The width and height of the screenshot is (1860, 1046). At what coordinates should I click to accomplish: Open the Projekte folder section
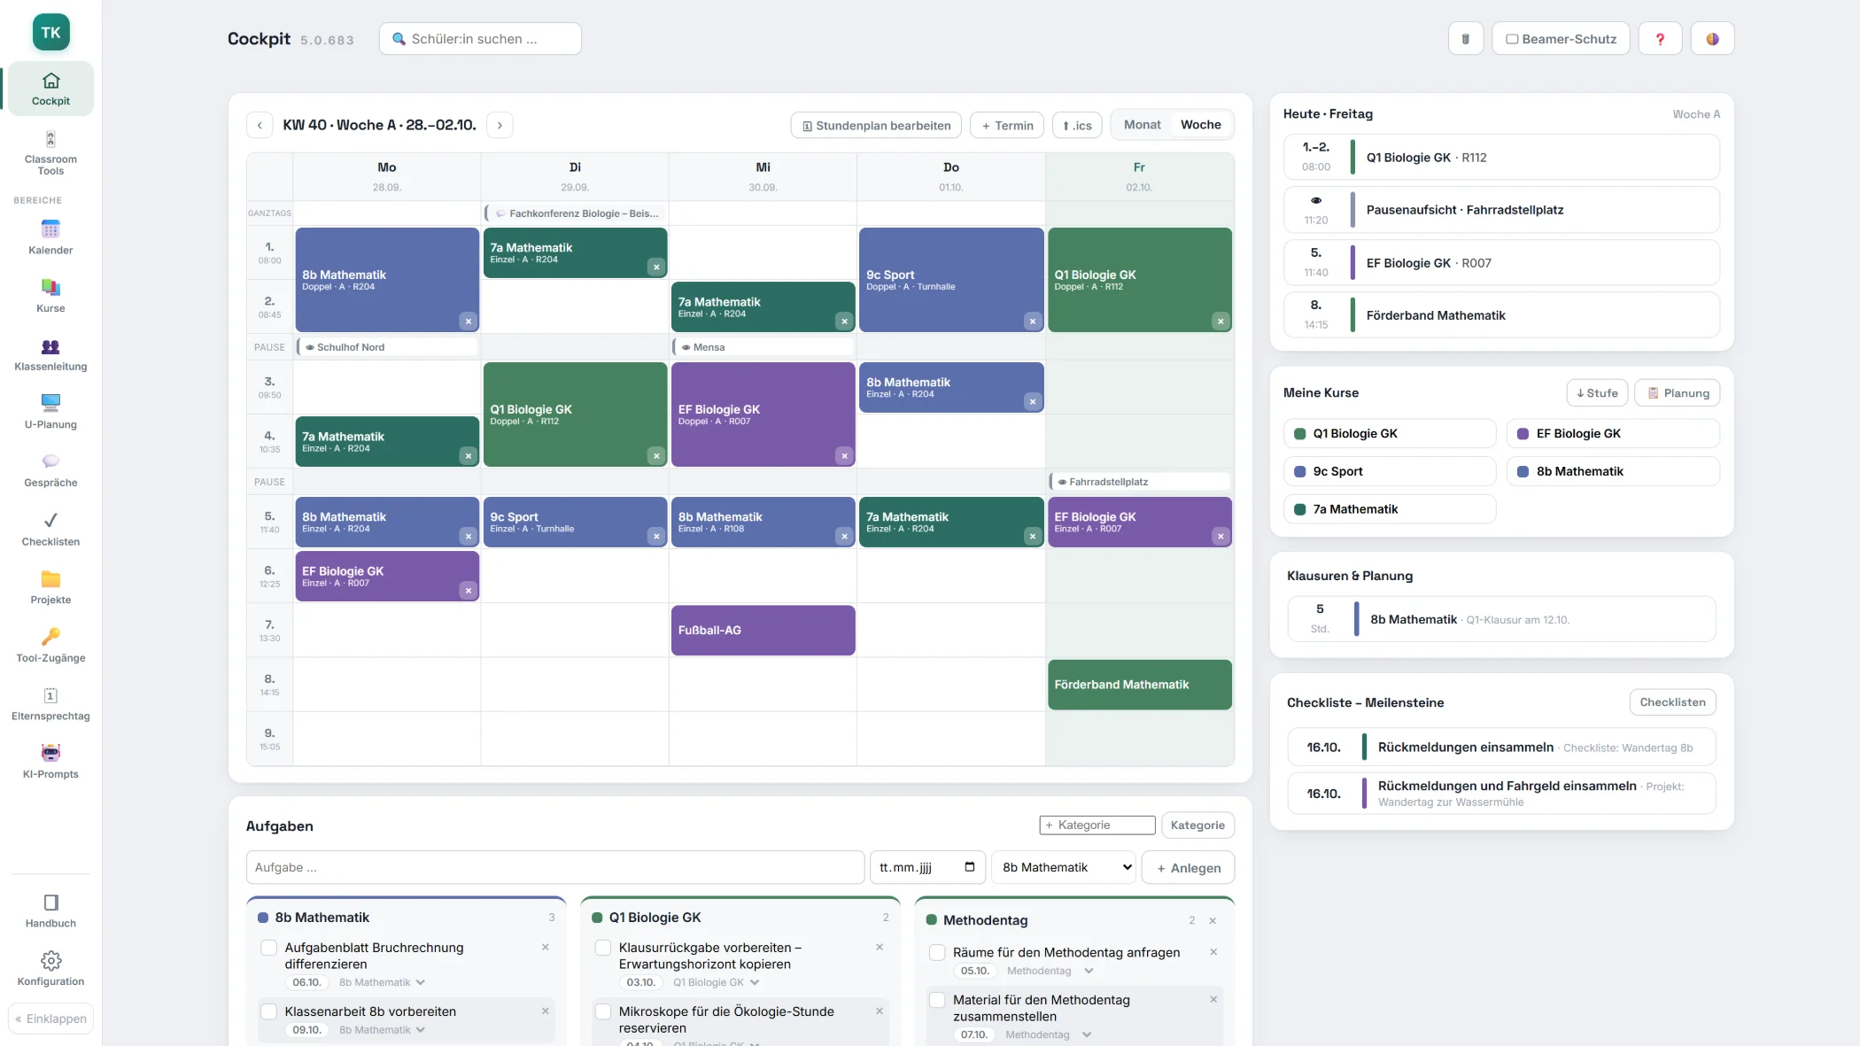(x=50, y=588)
